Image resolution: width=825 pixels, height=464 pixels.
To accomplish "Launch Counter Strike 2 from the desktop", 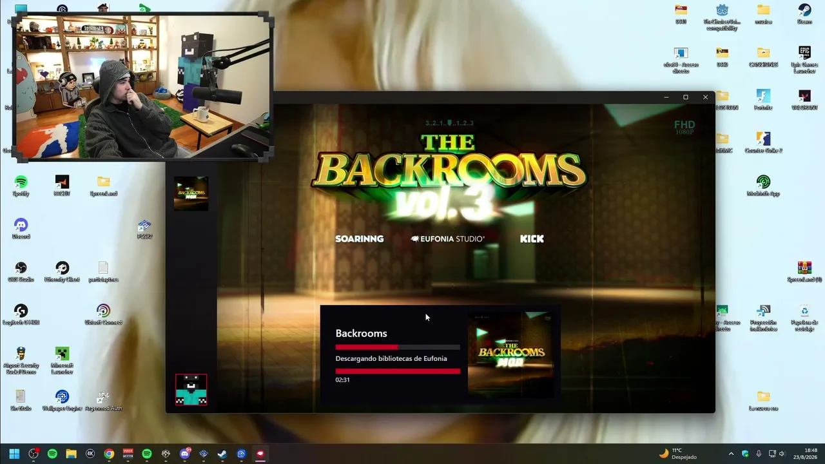I will click(x=763, y=142).
